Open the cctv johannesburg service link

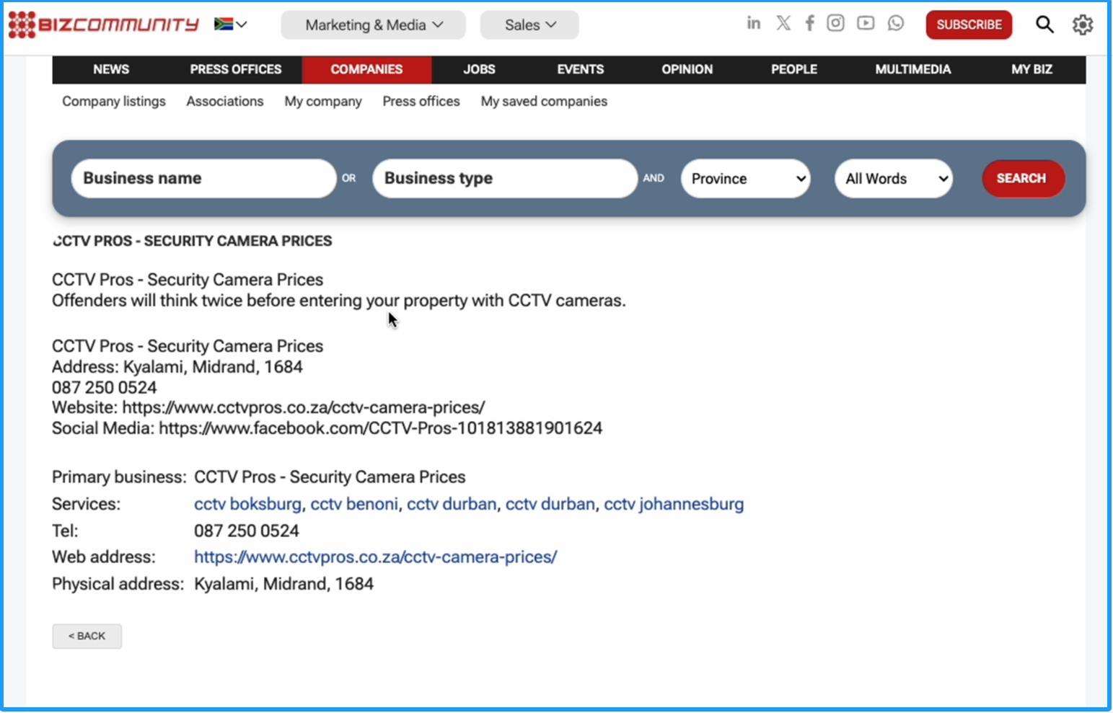click(x=674, y=504)
